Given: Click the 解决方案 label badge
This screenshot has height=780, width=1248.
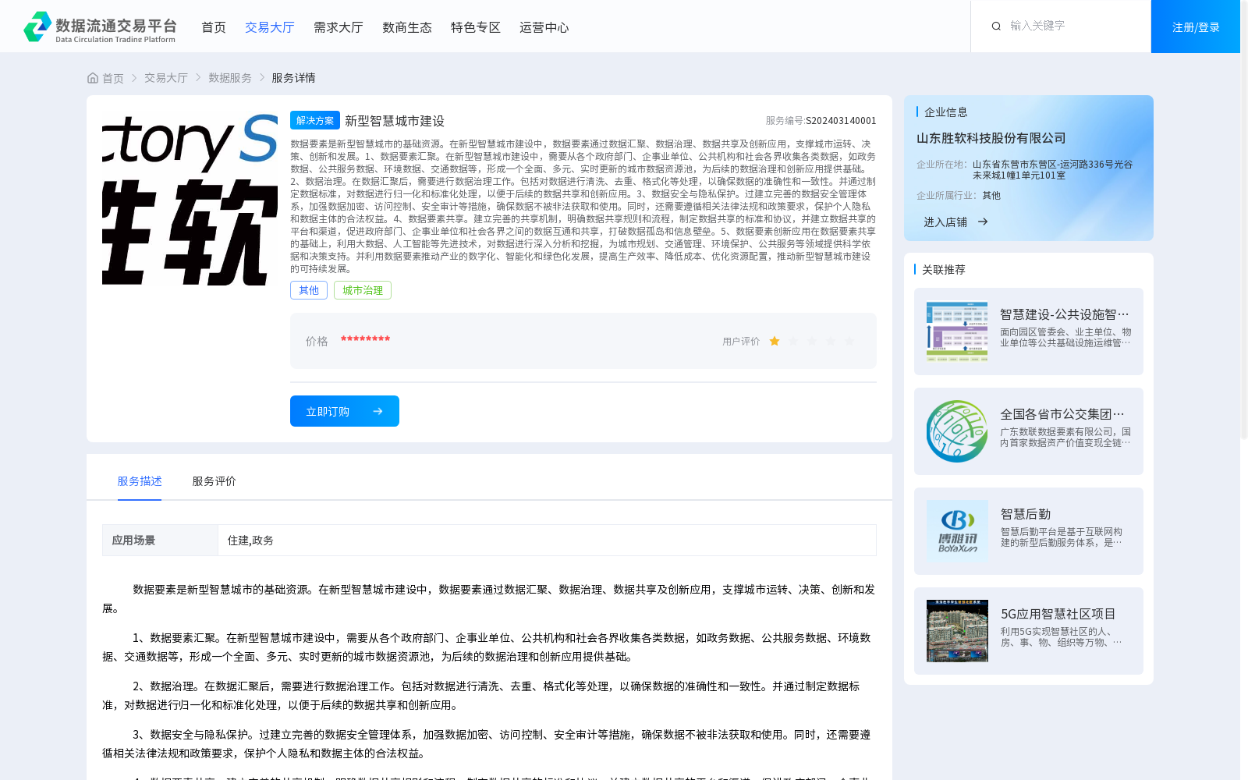Looking at the screenshot, I should 315,120.
